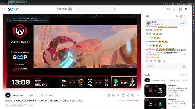Click the browser back button

tap(2, 4)
